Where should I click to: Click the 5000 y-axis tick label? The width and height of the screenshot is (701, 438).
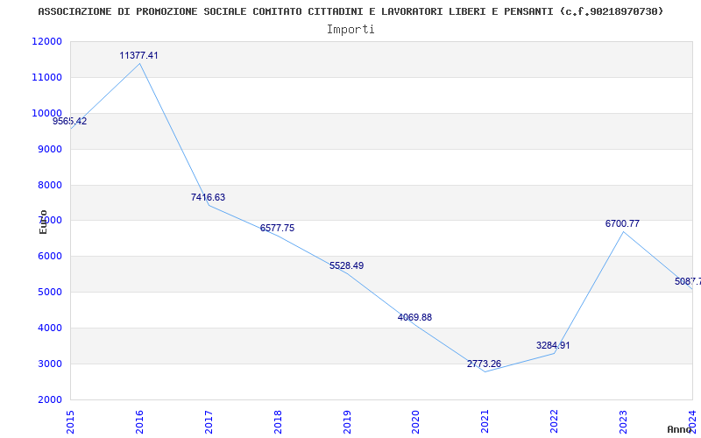coord(49,292)
